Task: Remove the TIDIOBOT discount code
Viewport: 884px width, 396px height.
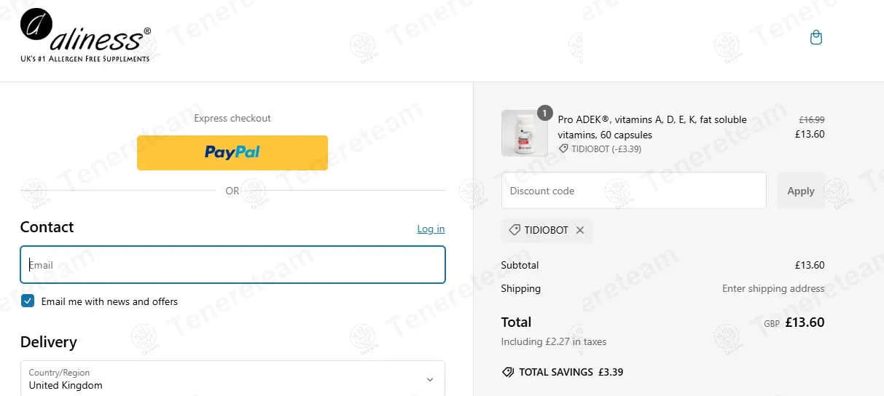Action: point(580,230)
